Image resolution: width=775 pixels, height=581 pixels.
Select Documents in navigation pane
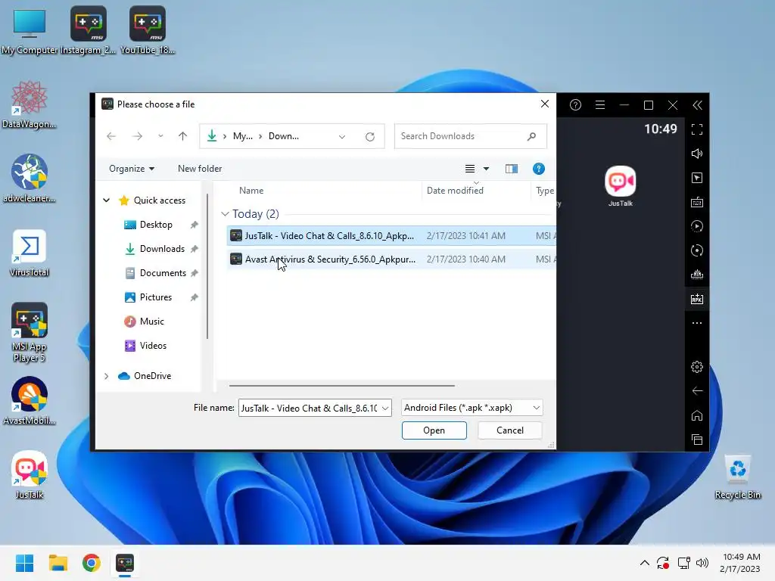pyautogui.click(x=163, y=273)
